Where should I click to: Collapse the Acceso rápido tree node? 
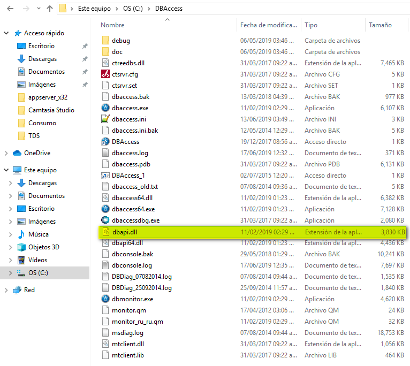pos(6,33)
